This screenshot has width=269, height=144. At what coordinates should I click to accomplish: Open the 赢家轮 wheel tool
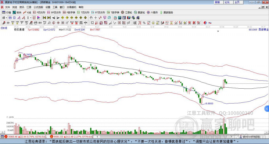[x=139, y=13]
